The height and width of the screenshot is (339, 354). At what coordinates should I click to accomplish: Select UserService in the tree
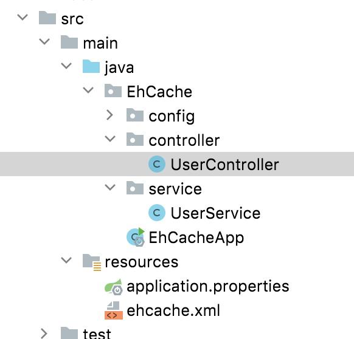(215, 213)
